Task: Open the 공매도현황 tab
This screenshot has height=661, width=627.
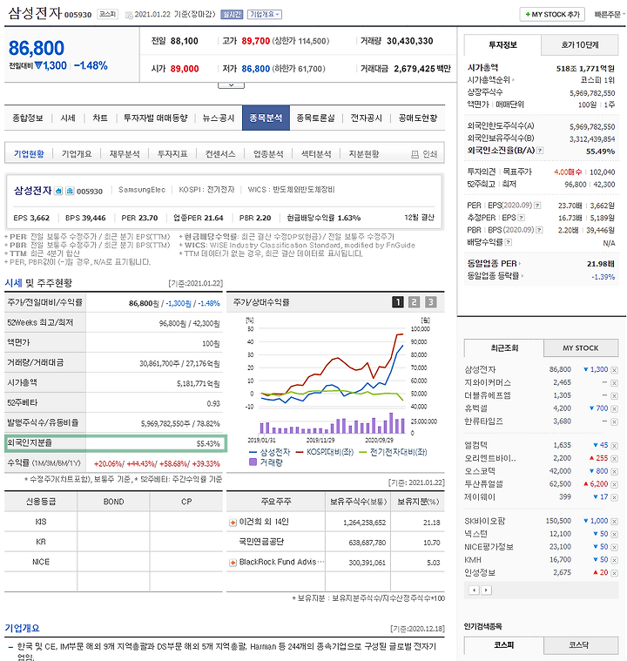Action: click(x=418, y=118)
